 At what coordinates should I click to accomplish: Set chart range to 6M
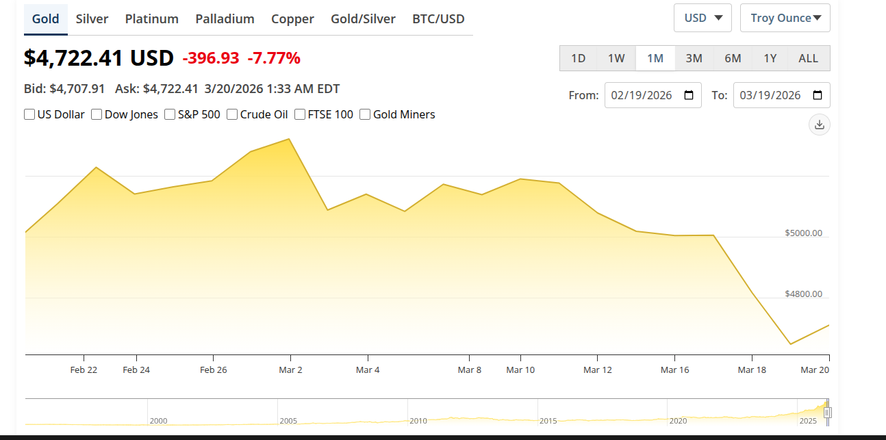(733, 58)
